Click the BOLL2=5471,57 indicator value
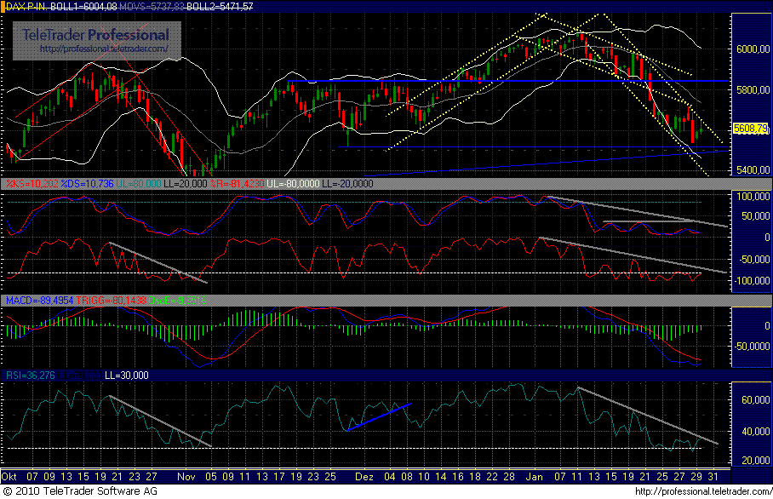Screen dimensions: 773x499 coord(220,7)
